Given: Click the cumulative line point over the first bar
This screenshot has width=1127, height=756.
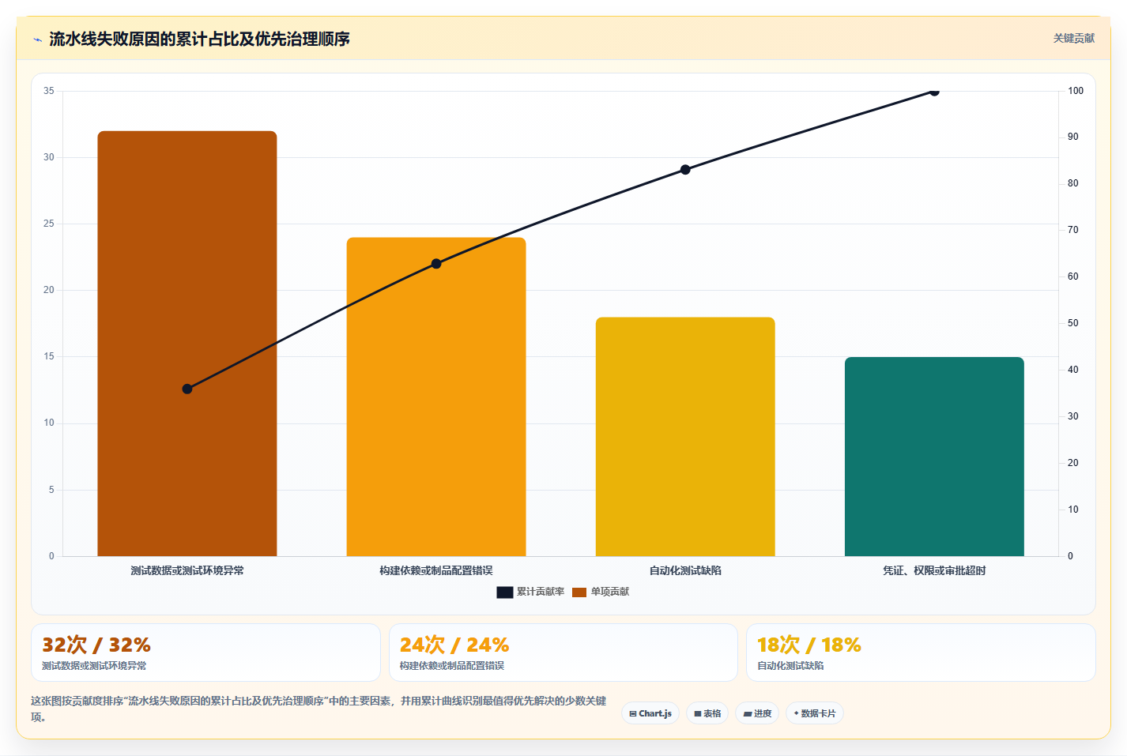Looking at the screenshot, I should [x=187, y=389].
